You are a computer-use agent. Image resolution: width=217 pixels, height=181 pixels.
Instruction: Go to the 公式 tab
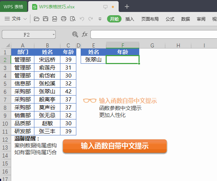click(170, 19)
